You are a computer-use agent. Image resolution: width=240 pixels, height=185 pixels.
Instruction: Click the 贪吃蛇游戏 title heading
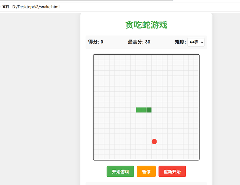coord(146,25)
